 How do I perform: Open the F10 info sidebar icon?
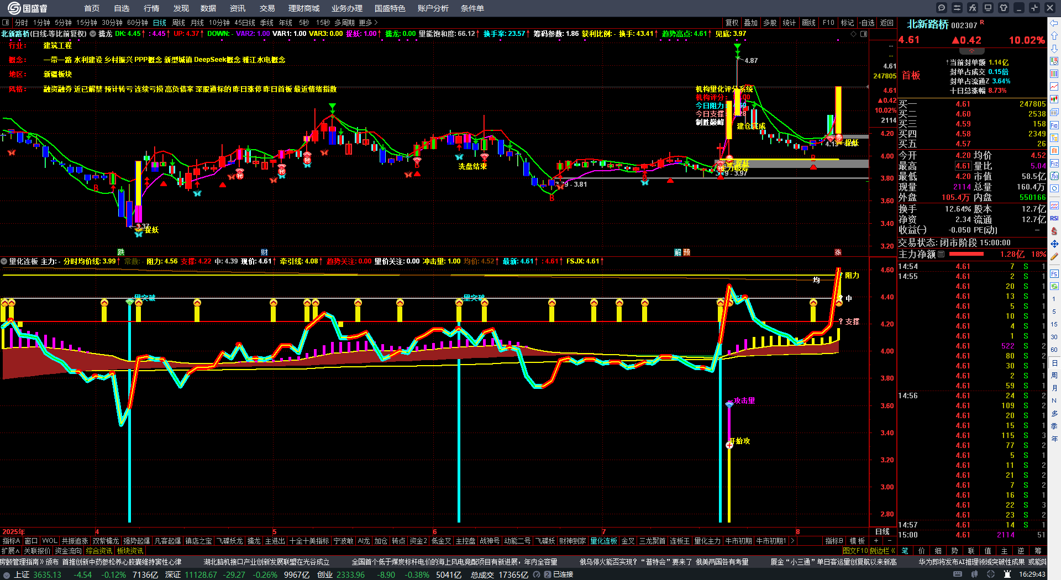pos(1054,125)
